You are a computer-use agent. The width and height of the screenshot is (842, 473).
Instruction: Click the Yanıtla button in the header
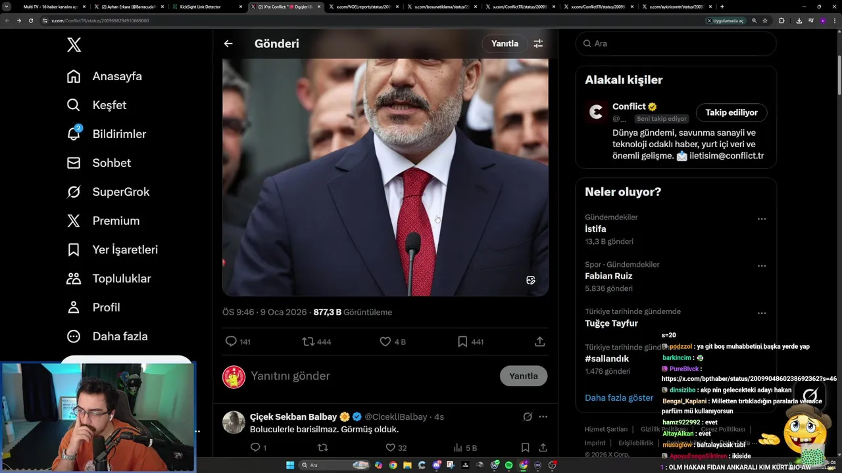[505, 43]
